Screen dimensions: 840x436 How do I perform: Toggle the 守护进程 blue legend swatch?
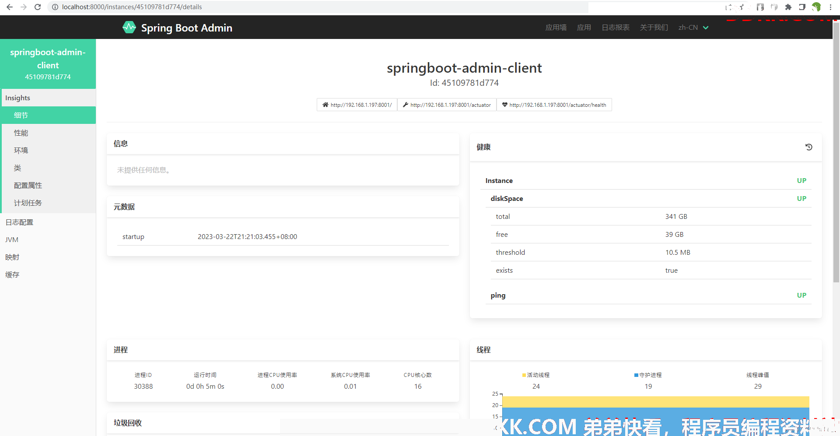pyautogui.click(x=636, y=375)
